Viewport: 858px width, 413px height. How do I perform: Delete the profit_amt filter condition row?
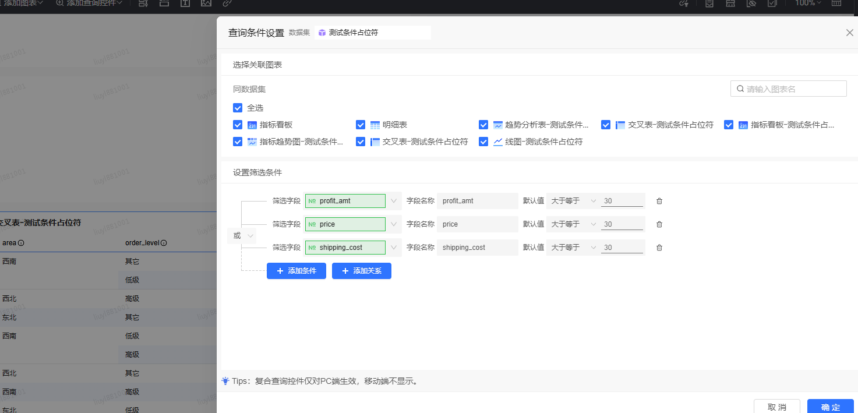pyautogui.click(x=659, y=201)
